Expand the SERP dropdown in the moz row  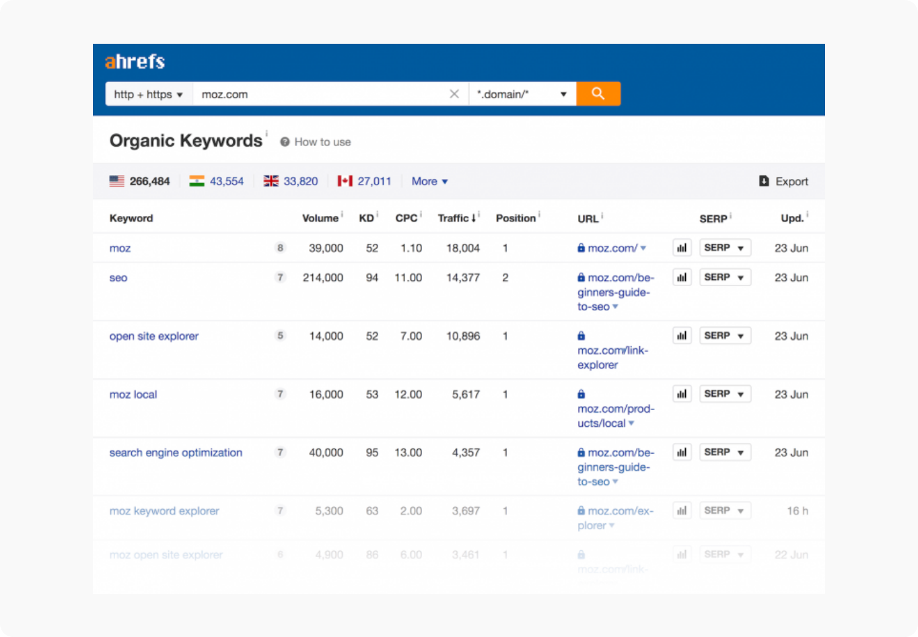tap(725, 248)
